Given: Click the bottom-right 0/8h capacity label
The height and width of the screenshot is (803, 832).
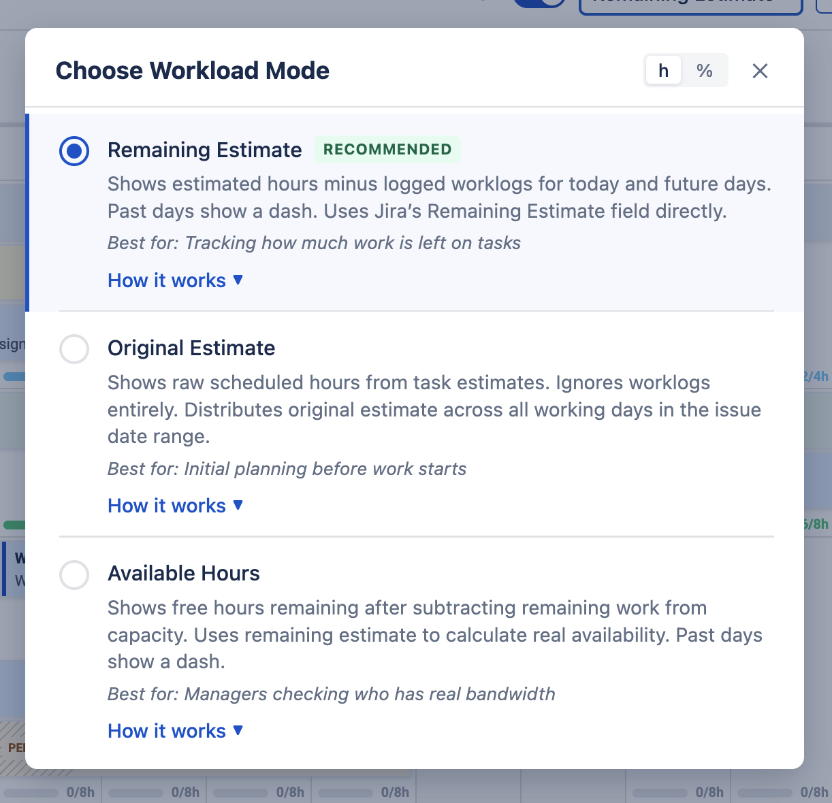Looking at the screenshot, I should (x=814, y=791).
